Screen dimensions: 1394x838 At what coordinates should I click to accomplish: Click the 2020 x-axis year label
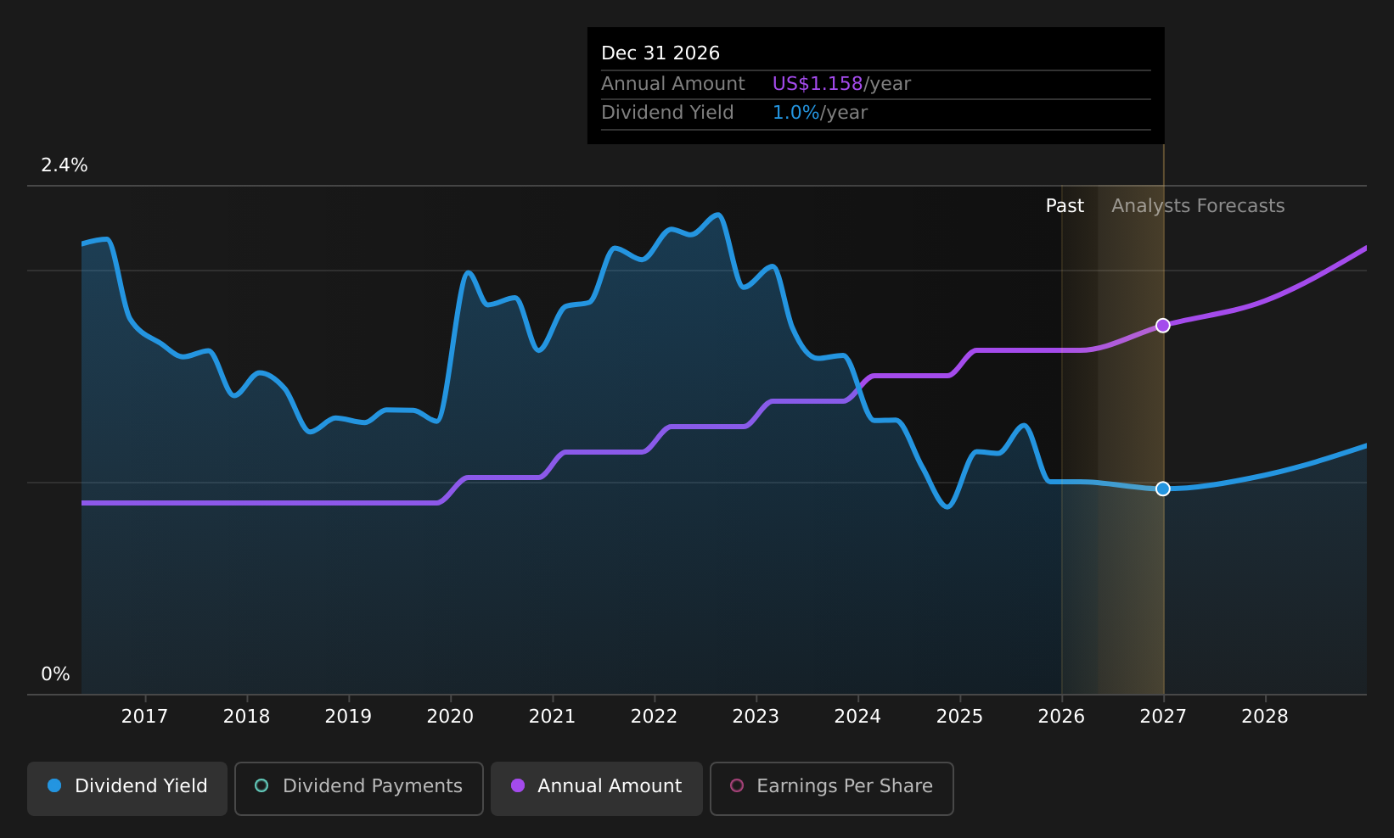(451, 717)
